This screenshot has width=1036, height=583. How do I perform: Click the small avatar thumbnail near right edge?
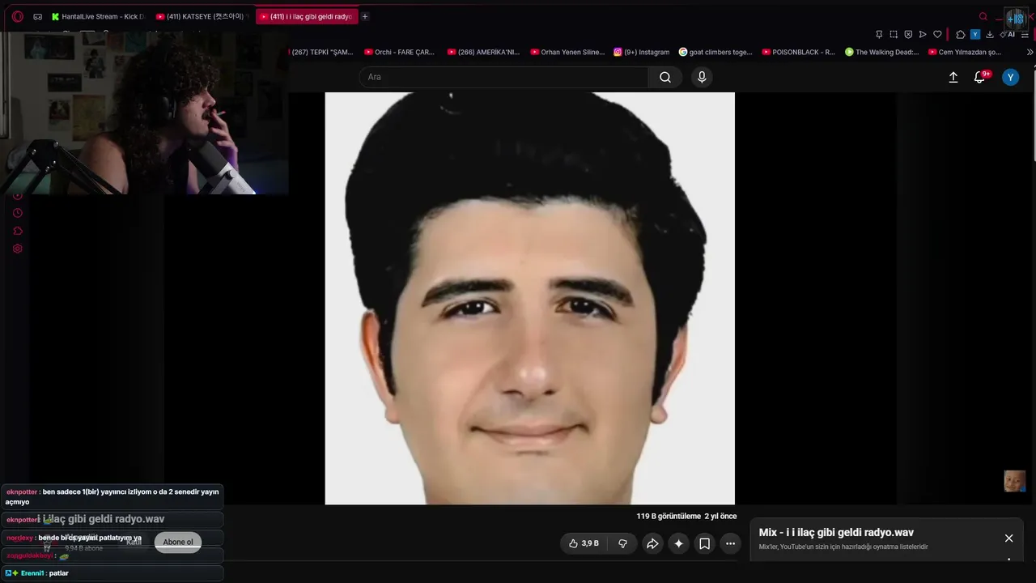tap(1015, 481)
